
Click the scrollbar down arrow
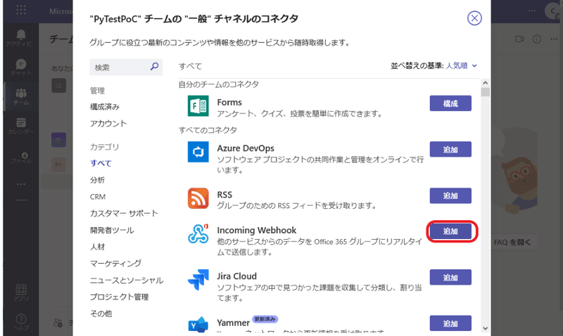(485, 328)
